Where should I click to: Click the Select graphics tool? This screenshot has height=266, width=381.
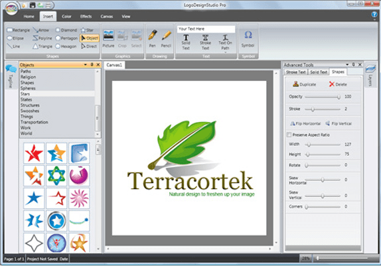[x=136, y=39]
